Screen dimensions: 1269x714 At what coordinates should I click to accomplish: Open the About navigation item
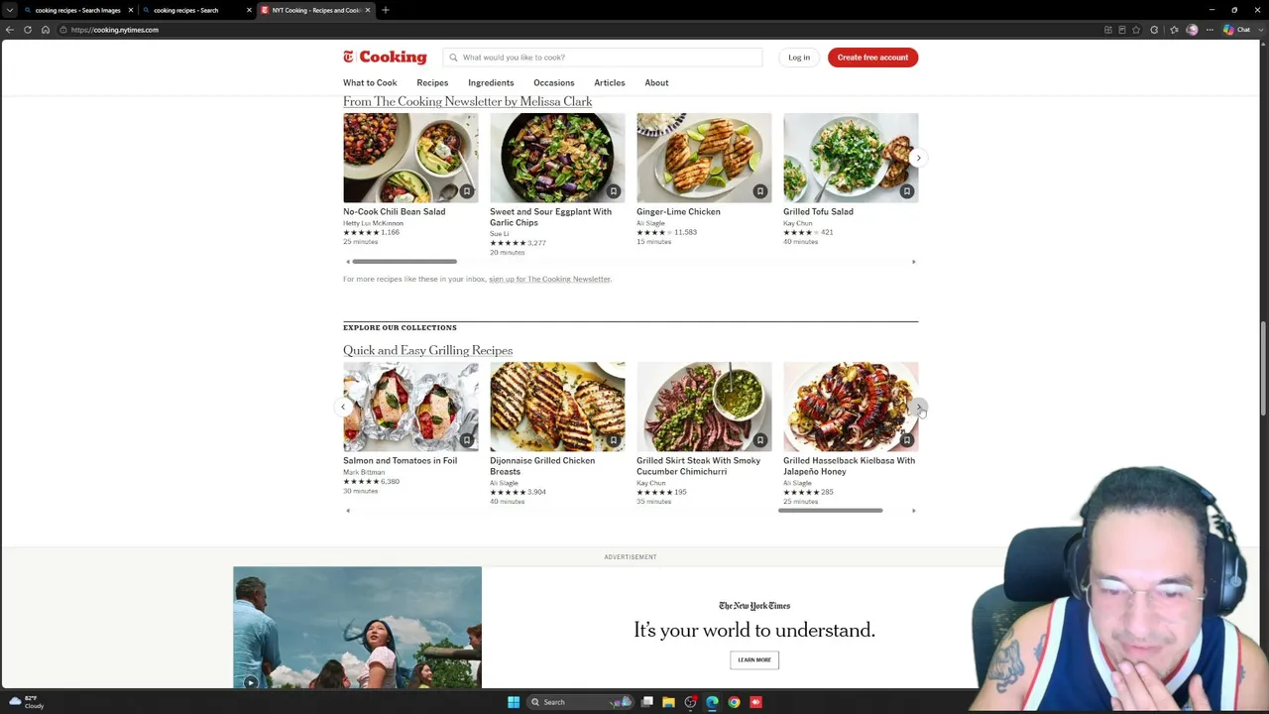click(x=656, y=83)
